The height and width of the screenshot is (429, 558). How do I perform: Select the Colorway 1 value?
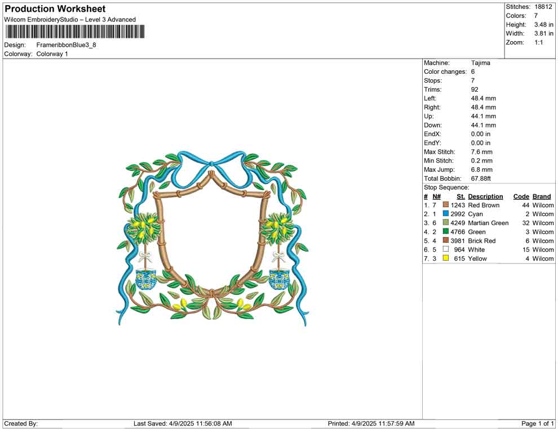pyautogui.click(x=52, y=54)
